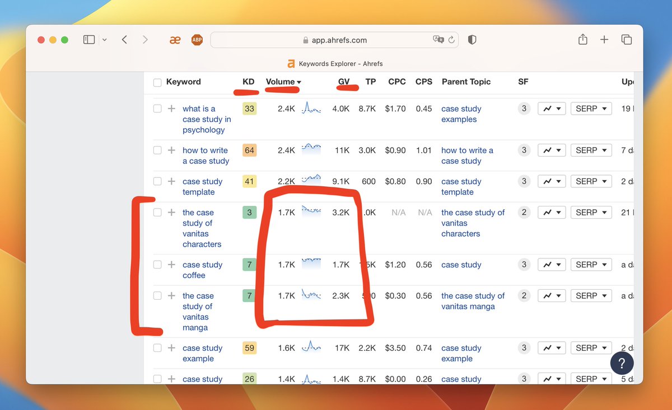Toggle the Safari sidebar icon
This screenshot has width=672, height=410.
(x=89, y=40)
